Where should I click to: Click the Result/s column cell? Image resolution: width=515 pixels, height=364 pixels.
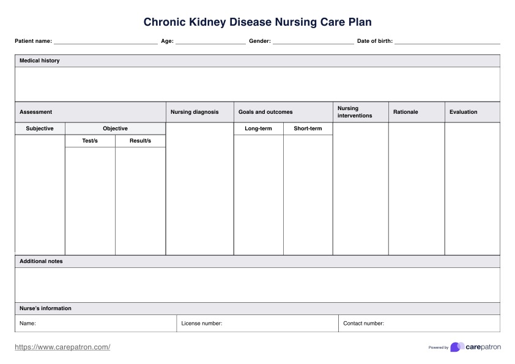(140, 201)
